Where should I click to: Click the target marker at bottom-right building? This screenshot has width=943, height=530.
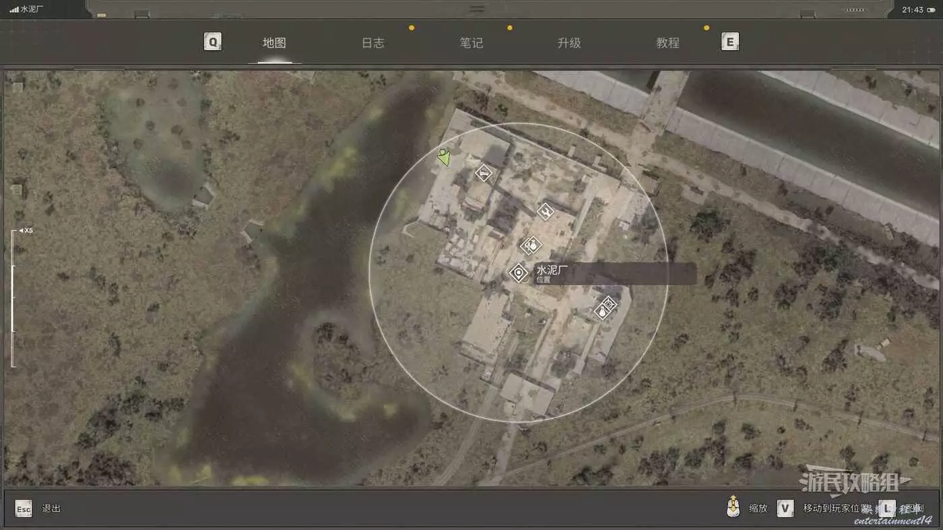click(x=608, y=304)
